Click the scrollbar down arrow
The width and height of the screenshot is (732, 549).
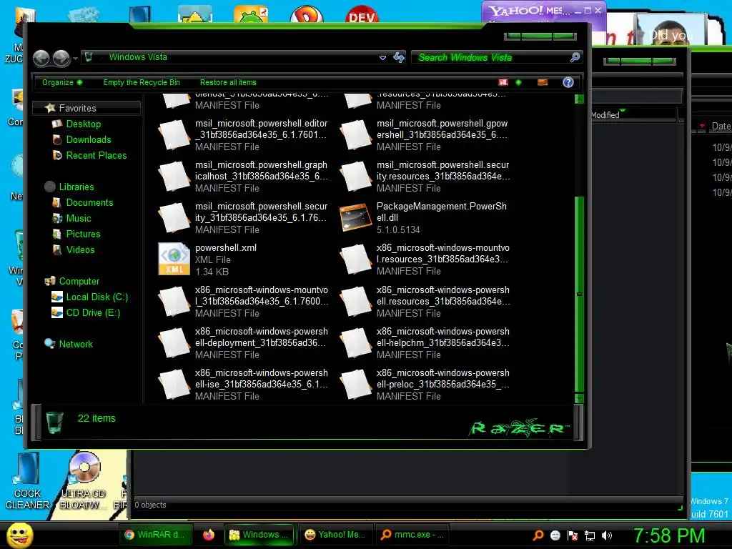click(x=579, y=398)
